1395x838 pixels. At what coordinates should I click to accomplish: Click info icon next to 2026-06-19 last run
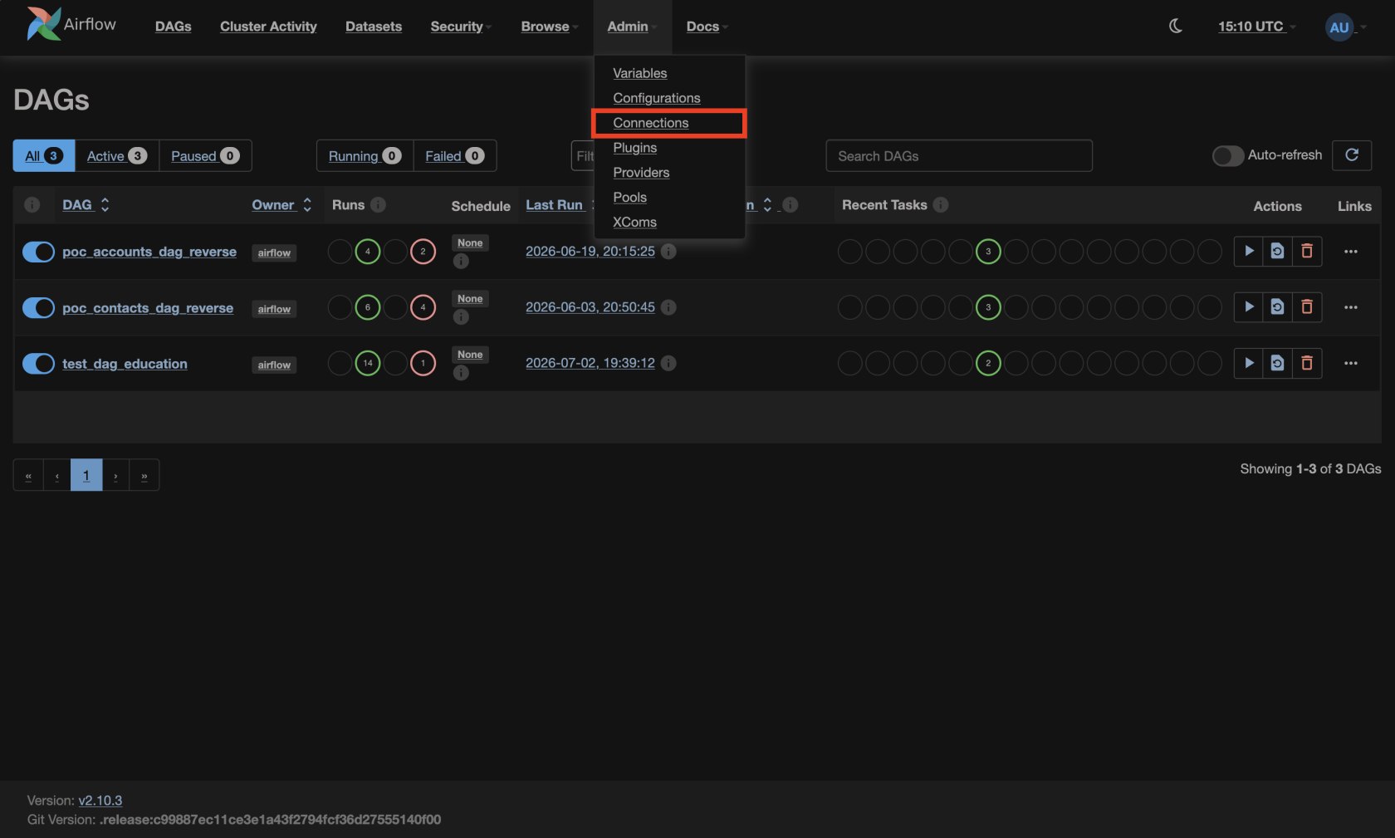click(x=668, y=251)
